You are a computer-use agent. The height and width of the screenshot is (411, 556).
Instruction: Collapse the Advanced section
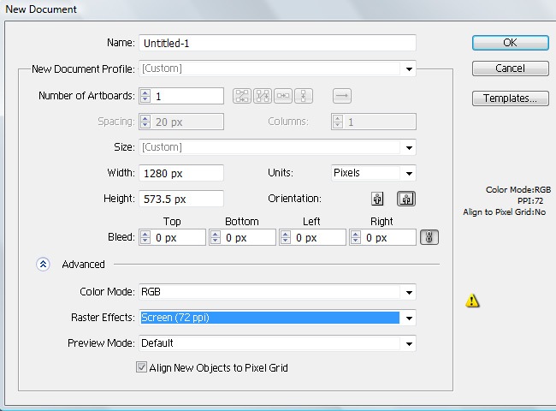click(44, 265)
